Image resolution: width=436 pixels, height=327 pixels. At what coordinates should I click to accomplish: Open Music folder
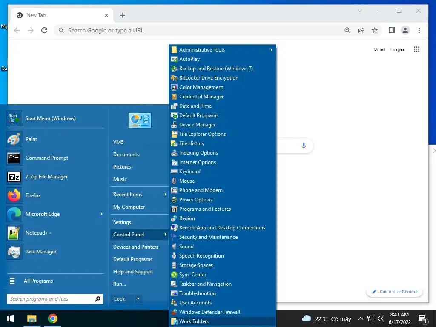pyautogui.click(x=139, y=179)
